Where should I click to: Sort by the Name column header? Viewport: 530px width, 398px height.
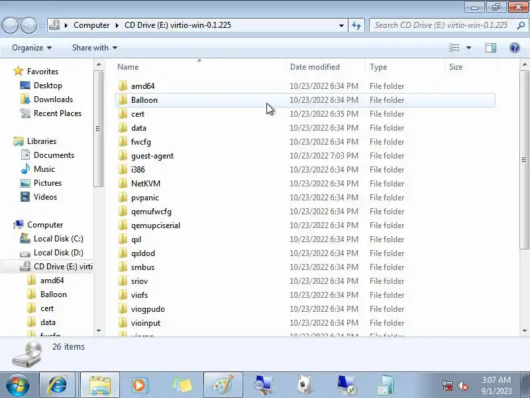pos(201,67)
